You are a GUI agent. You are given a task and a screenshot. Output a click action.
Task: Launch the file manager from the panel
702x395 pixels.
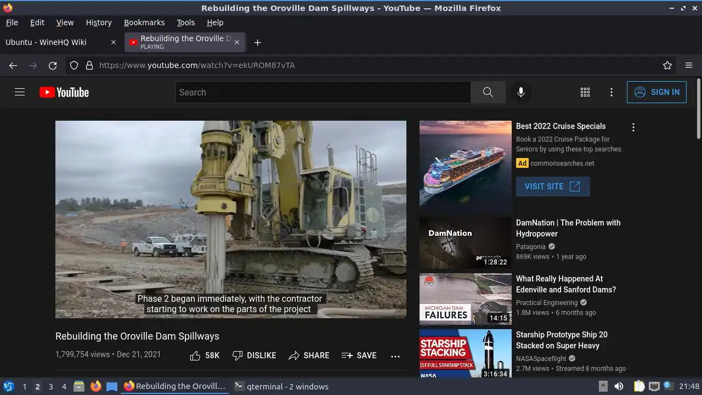[79, 386]
